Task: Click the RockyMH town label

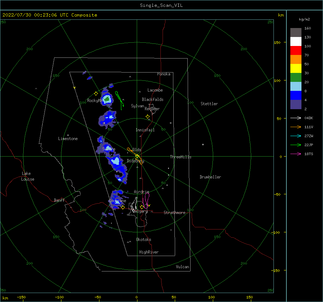Action: click(x=95, y=101)
